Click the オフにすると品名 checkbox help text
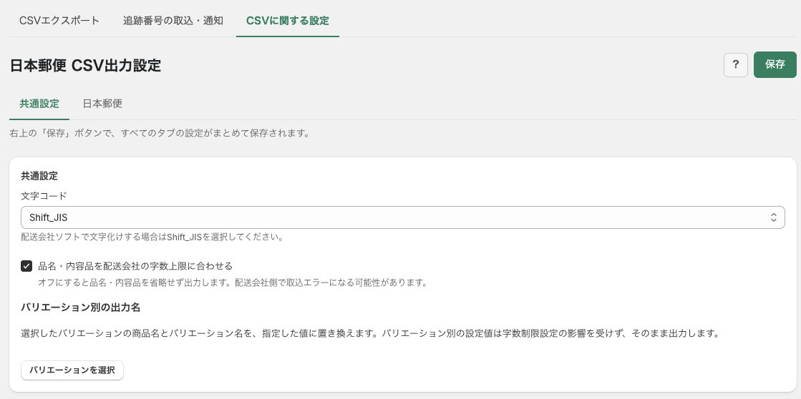 [x=233, y=282]
